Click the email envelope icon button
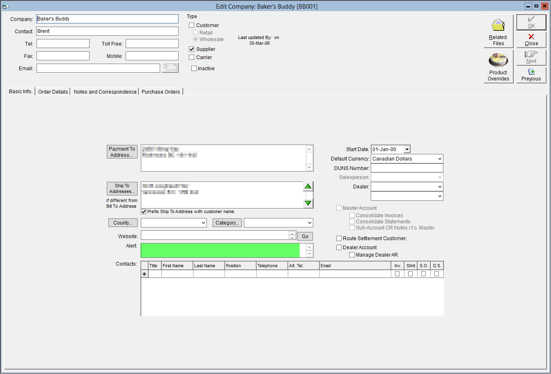Image resolution: width=551 pixels, height=374 pixels. tap(170, 68)
